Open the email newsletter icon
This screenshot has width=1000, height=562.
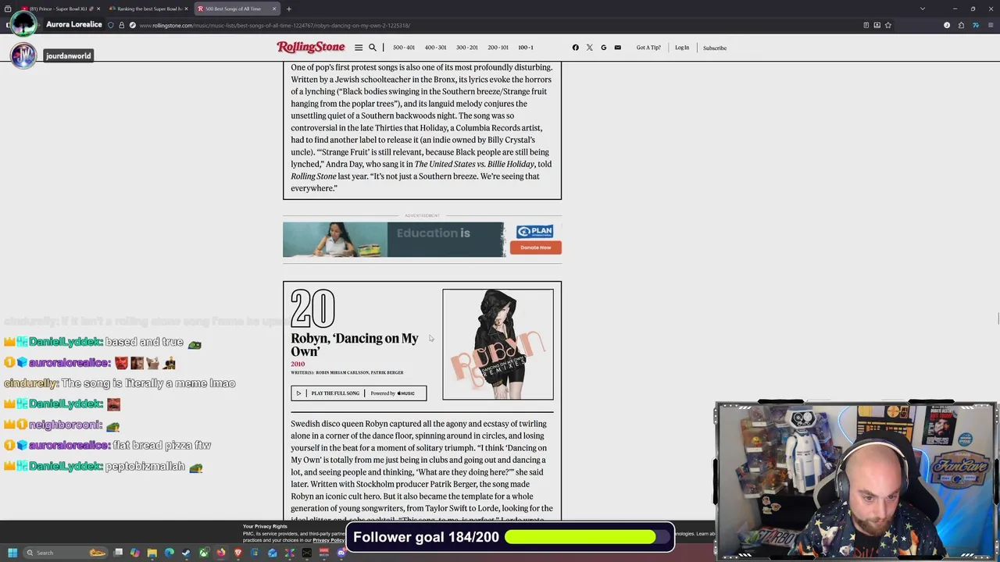[618, 48]
